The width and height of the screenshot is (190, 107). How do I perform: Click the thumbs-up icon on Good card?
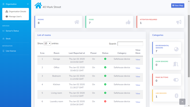pyautogui.click(x=128, y=22)
